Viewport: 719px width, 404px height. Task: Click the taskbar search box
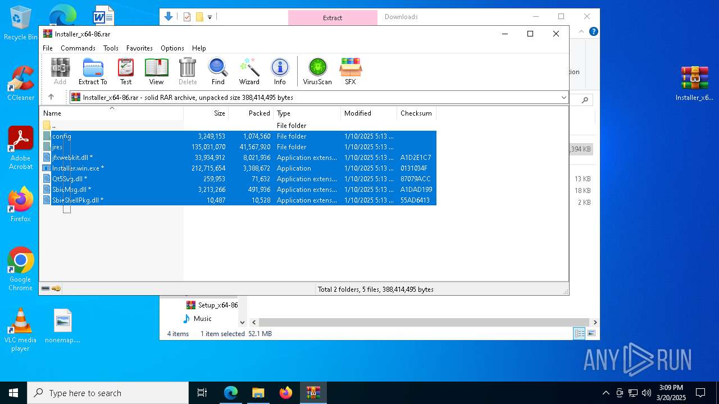108,393
